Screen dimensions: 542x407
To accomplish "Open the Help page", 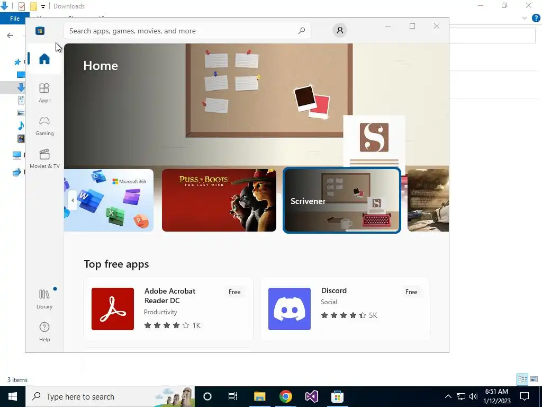I will (44, 332).
